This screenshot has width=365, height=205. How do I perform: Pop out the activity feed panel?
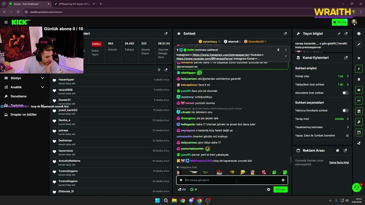coord(166,70)
